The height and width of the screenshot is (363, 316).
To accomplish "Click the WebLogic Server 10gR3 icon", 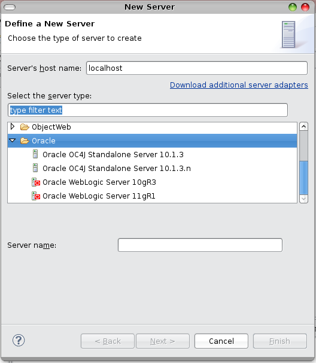I will tap(36, 182).
